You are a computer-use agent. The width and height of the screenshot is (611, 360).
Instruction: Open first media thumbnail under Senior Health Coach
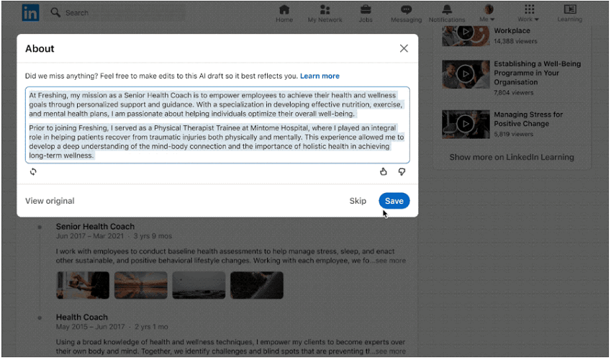[83, 286]
